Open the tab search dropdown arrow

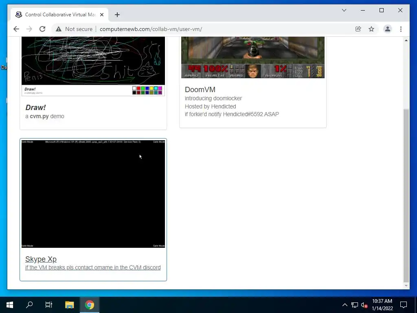[344, 10]
